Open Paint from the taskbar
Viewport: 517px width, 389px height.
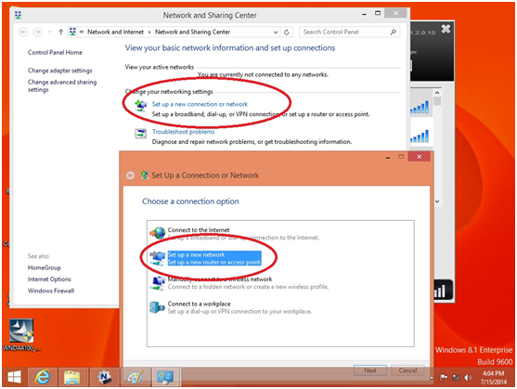[136, 377]
